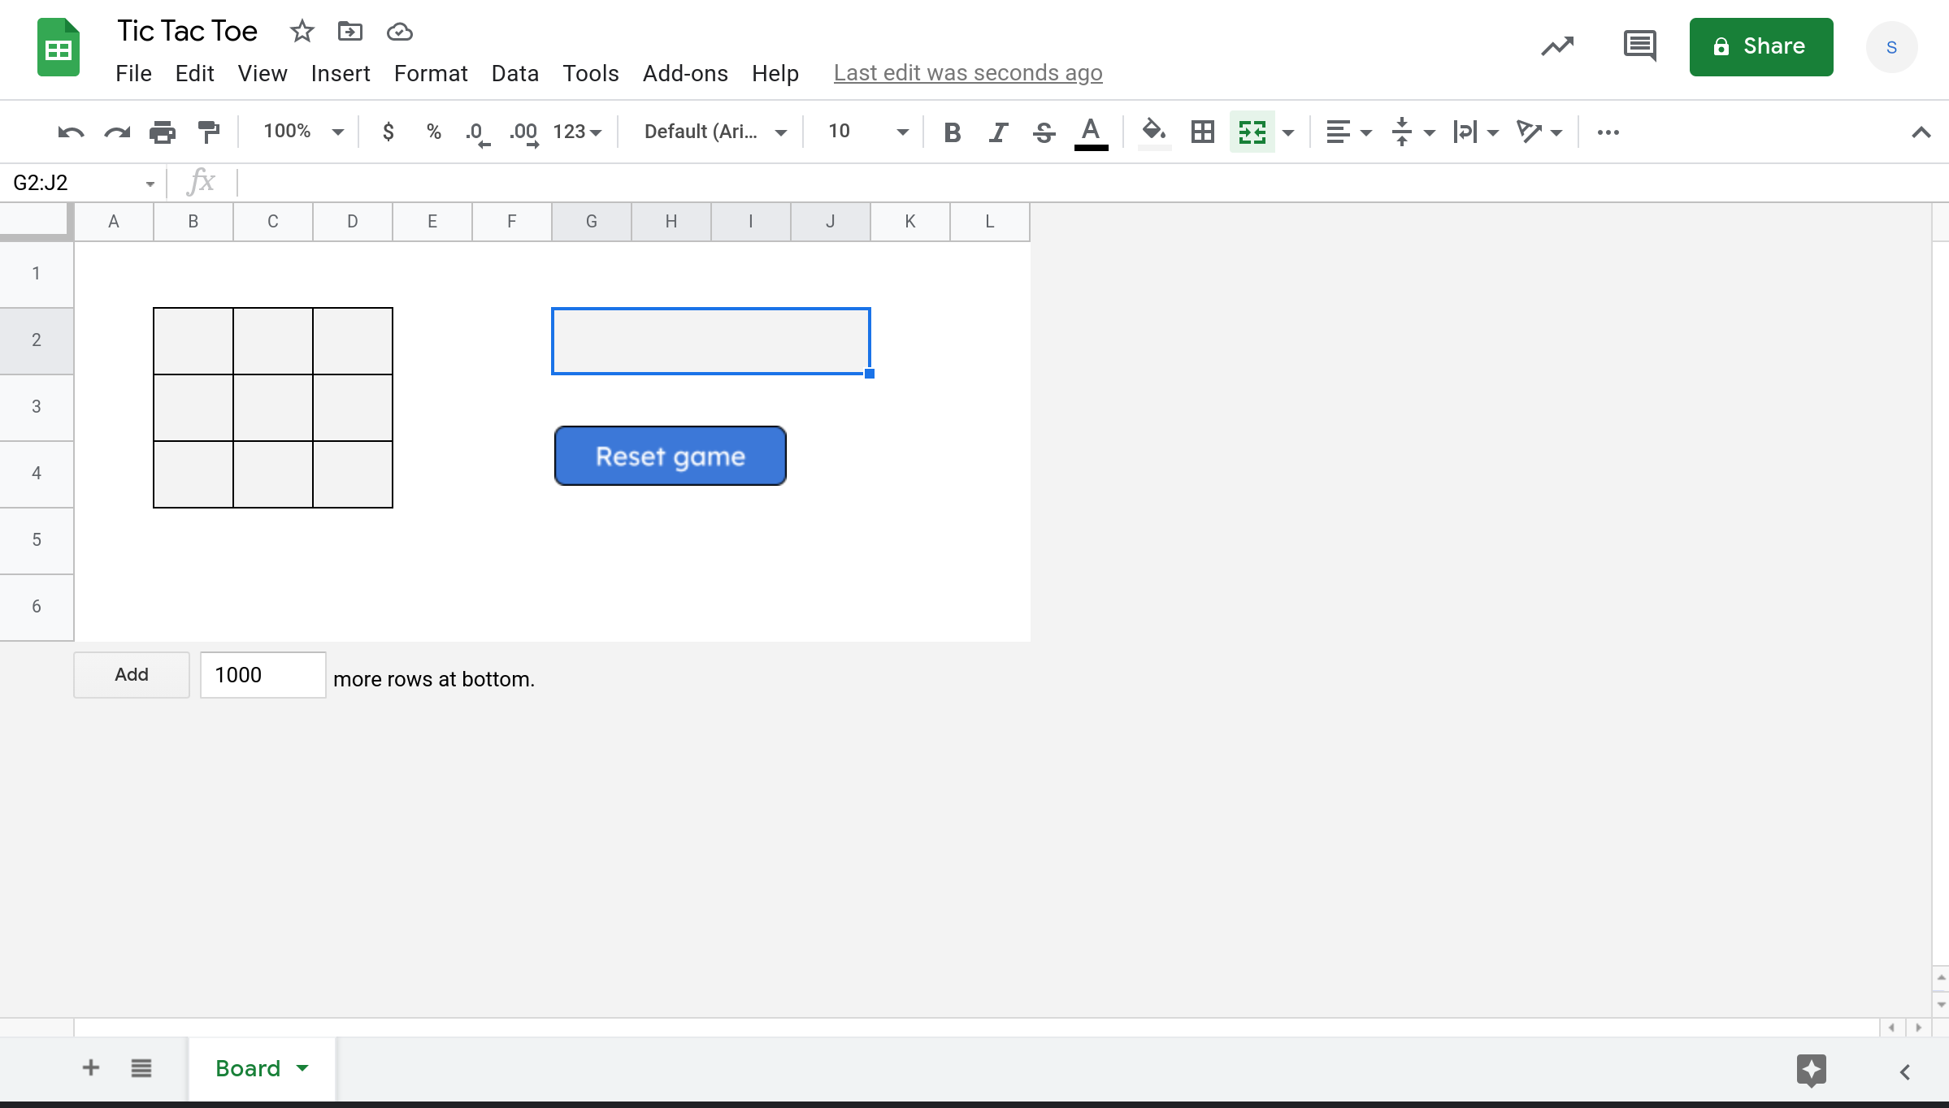
Task: Decrease decimal places
Action: [x=478, y=132]
